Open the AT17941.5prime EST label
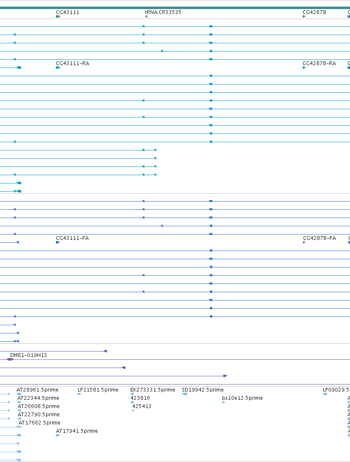The width and height of the screenshot is (350, 462). coord(77,431)
